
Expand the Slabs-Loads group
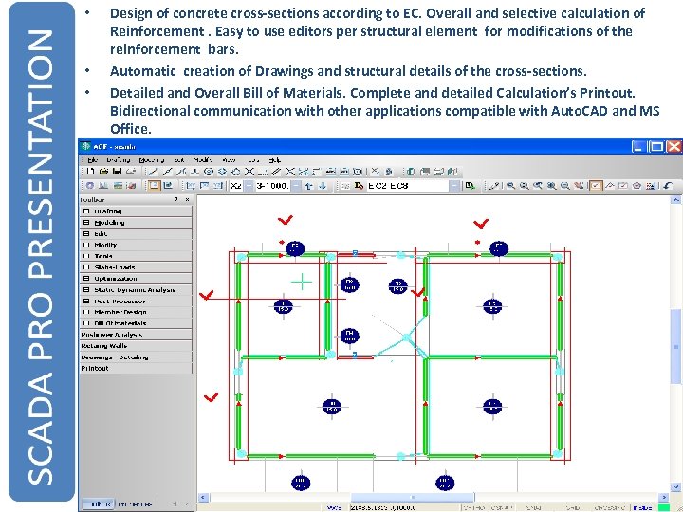86,267
